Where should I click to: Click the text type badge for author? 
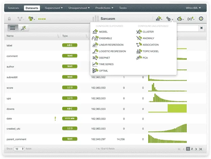pos(70,66)
